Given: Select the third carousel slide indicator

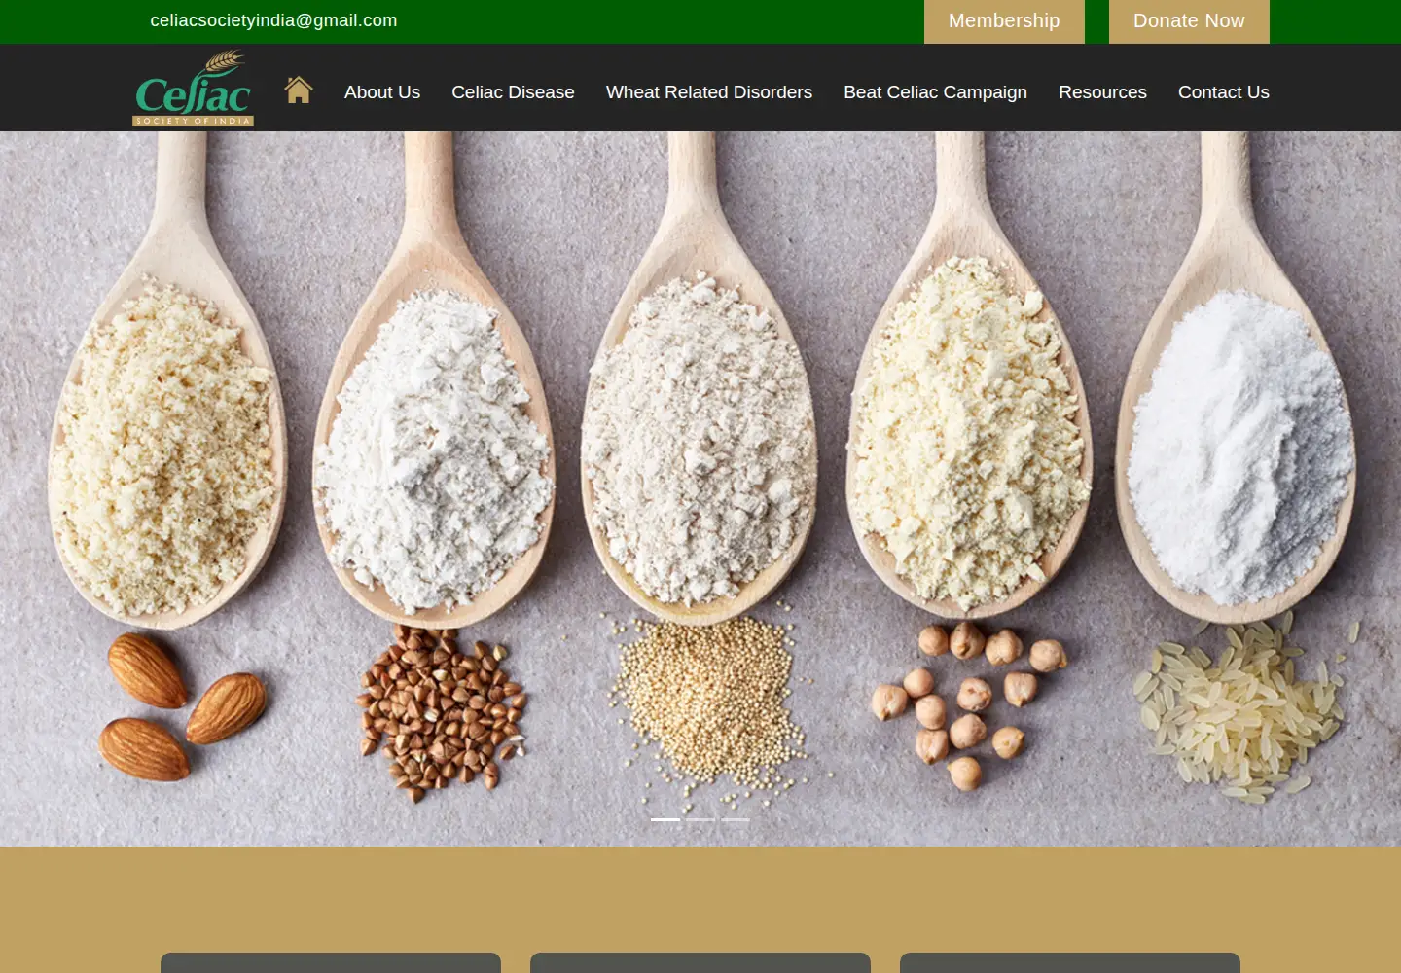Looking at the screenshot, I should (x=736, y=819).
